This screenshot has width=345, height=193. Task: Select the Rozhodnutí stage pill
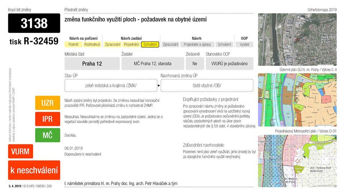92,44
